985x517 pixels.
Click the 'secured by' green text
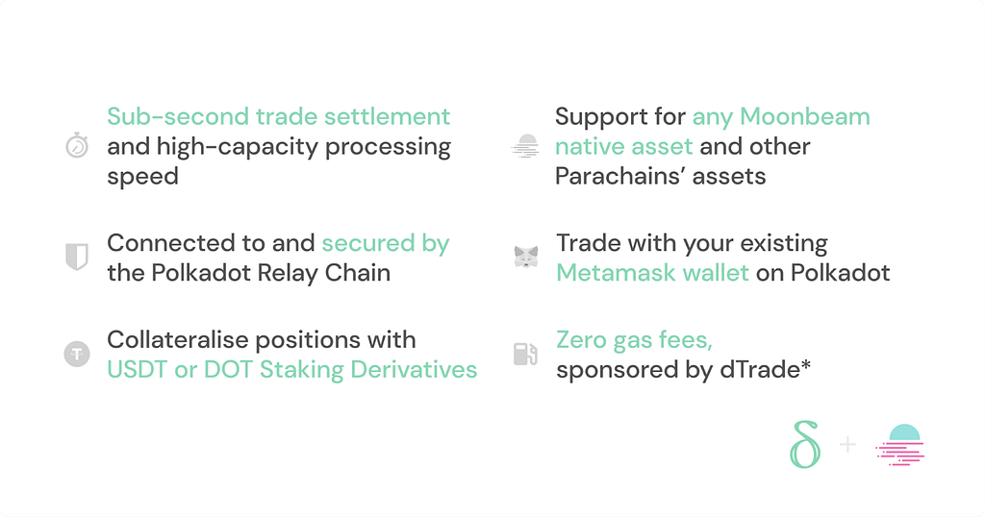pyautogui.click(x=385, y=243)
